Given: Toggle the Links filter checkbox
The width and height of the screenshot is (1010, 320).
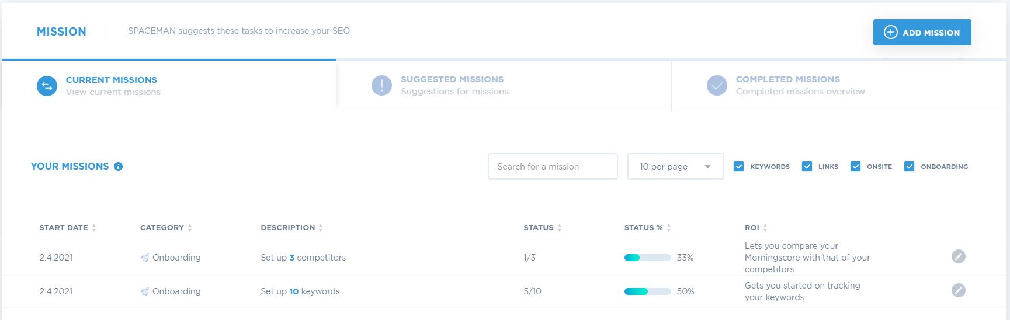Looking at the screenshot, I should [x=807, y=167].
